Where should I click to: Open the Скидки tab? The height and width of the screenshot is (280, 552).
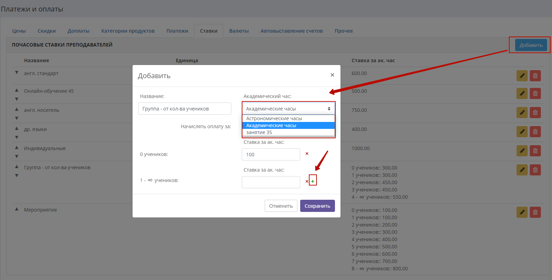coord(47,31)
